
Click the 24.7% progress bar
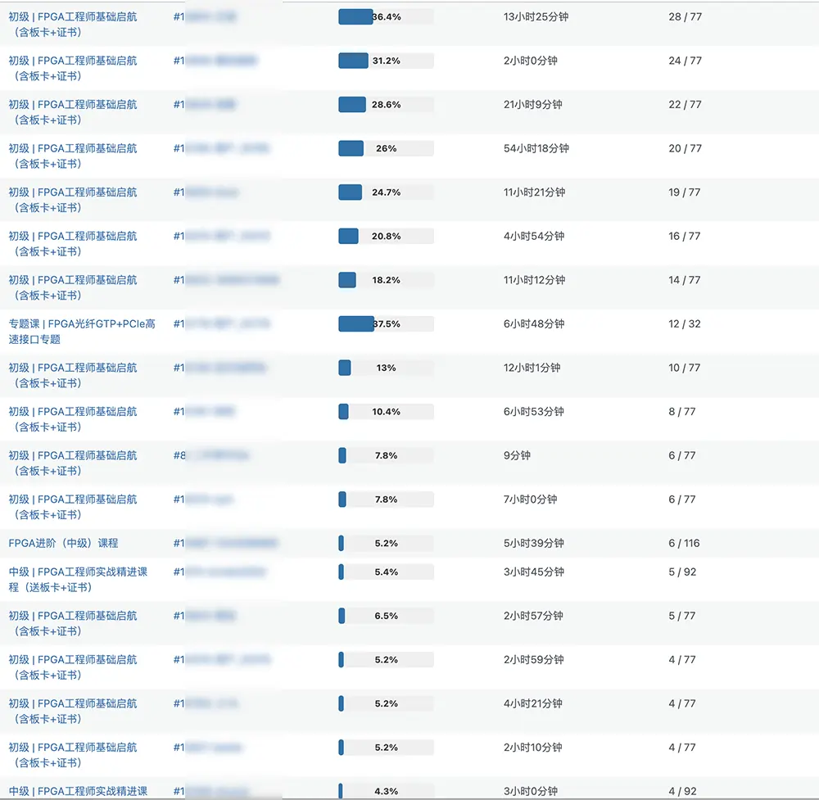tap(386, 192)
